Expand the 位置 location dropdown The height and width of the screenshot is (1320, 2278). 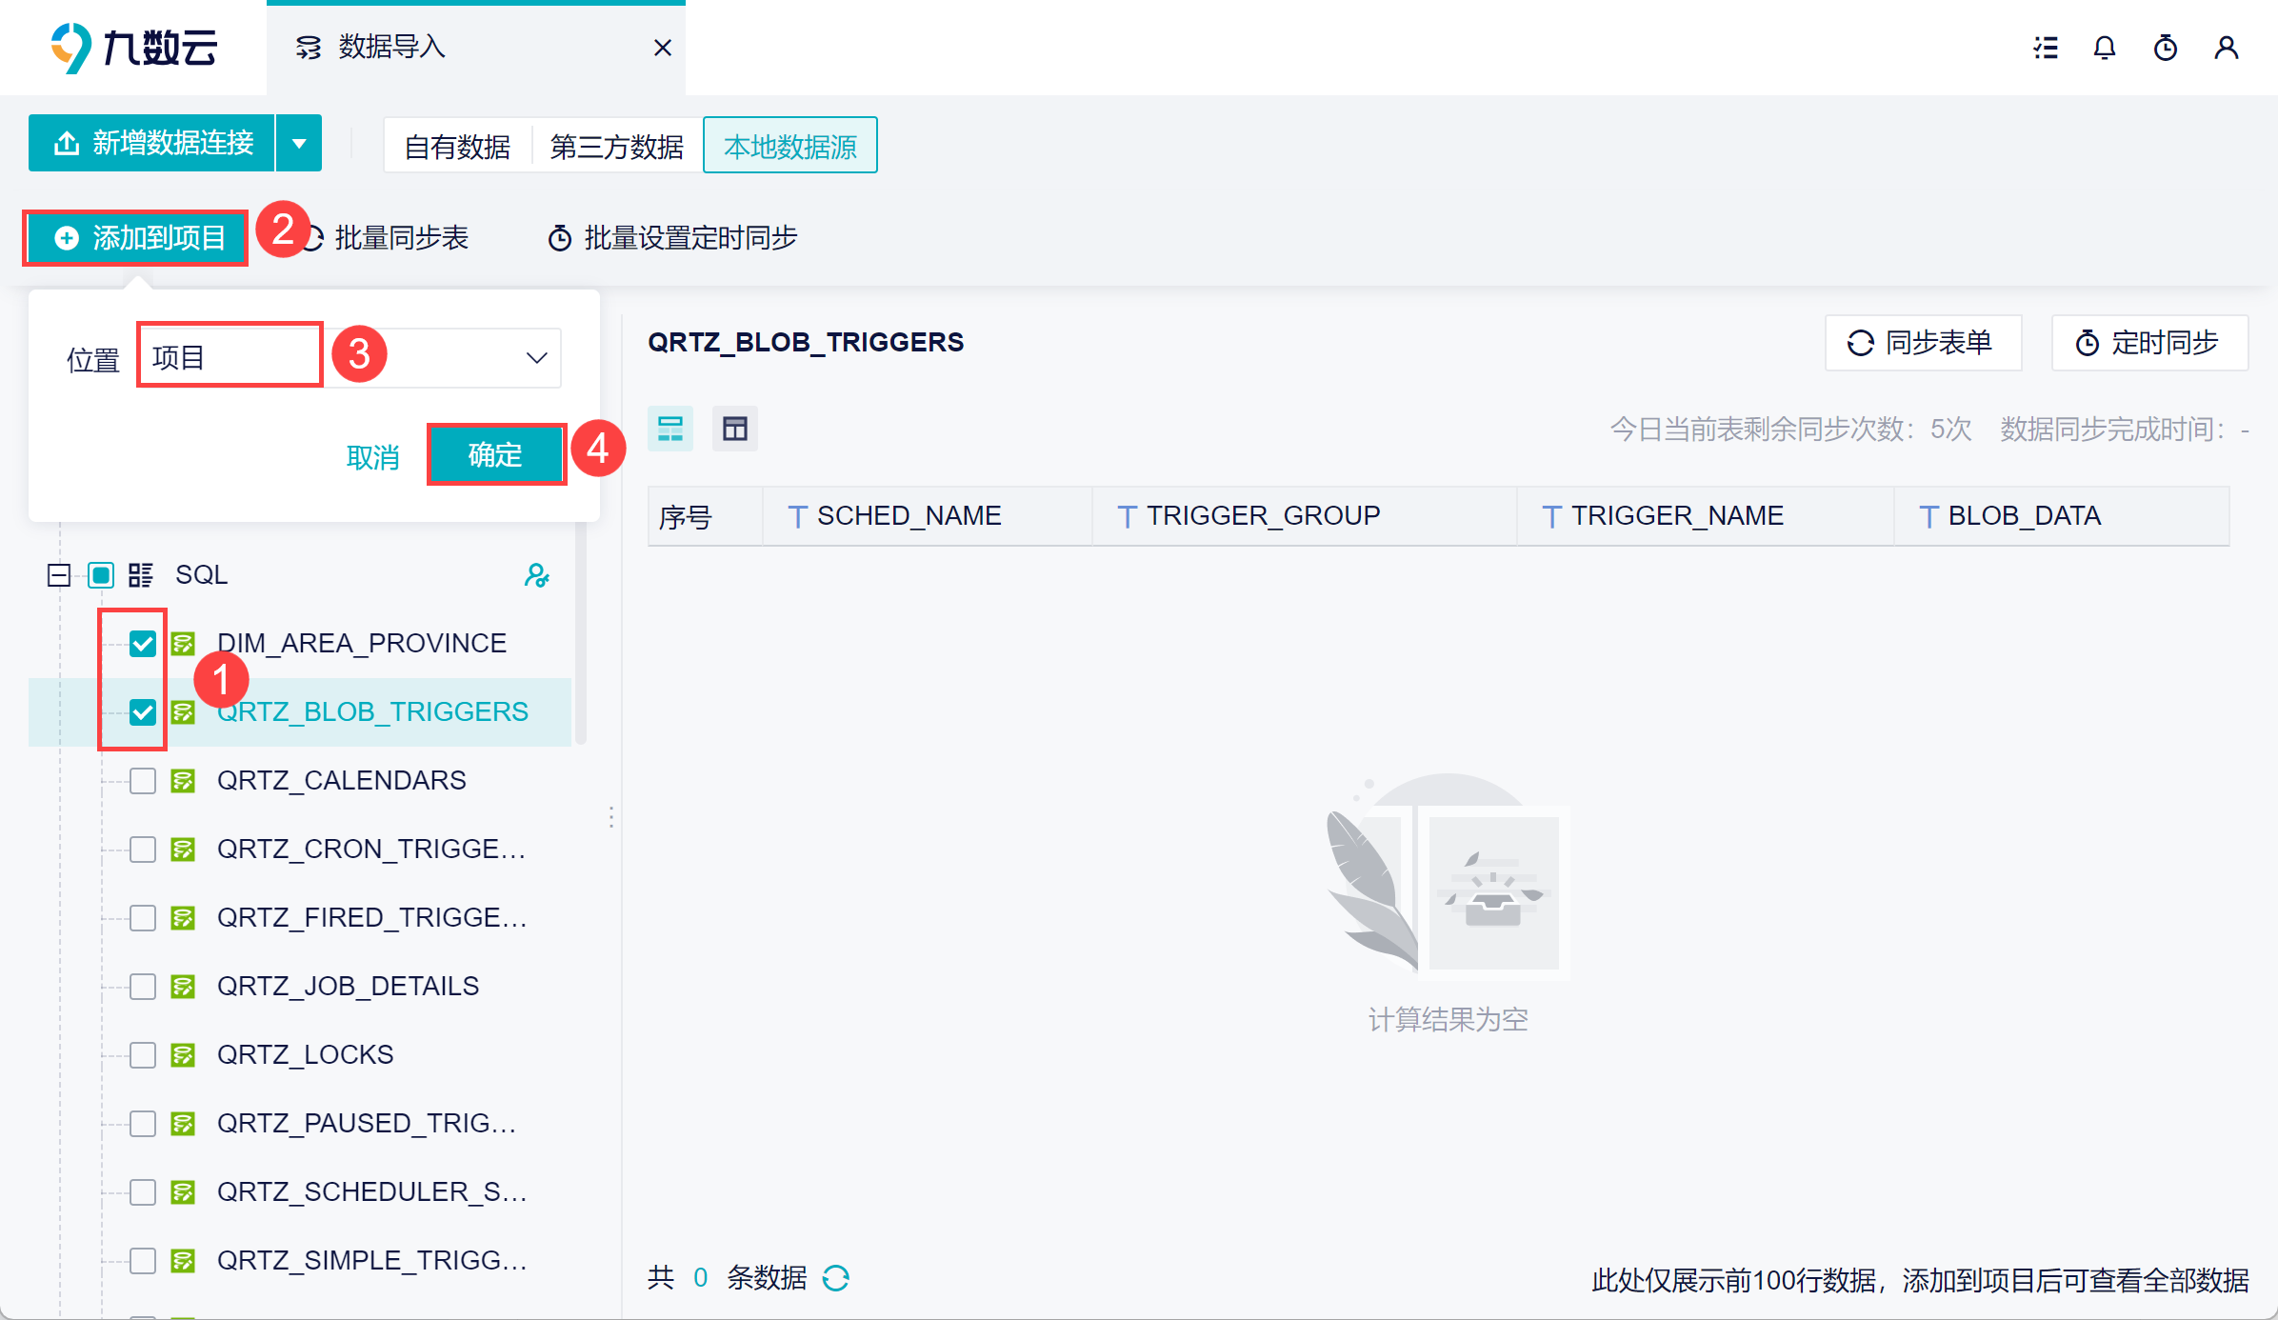coord(536,358)
